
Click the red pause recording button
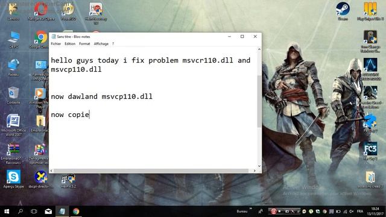(x=273, y=212)
